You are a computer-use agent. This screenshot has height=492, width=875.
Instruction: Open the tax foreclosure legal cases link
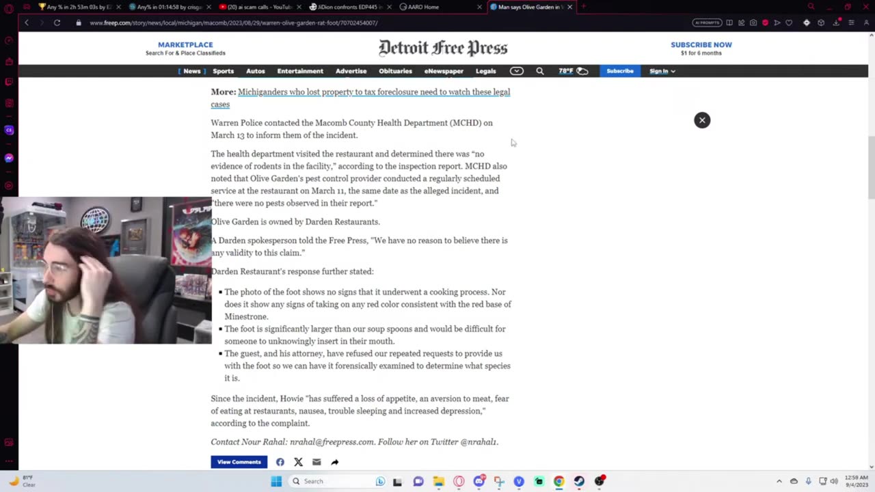(x=360, y=98)
